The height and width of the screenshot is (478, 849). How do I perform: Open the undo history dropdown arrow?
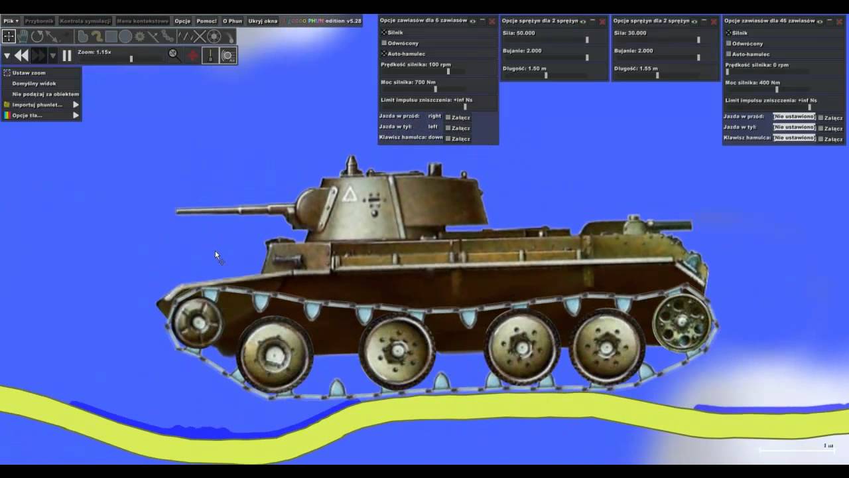[7, 56]
